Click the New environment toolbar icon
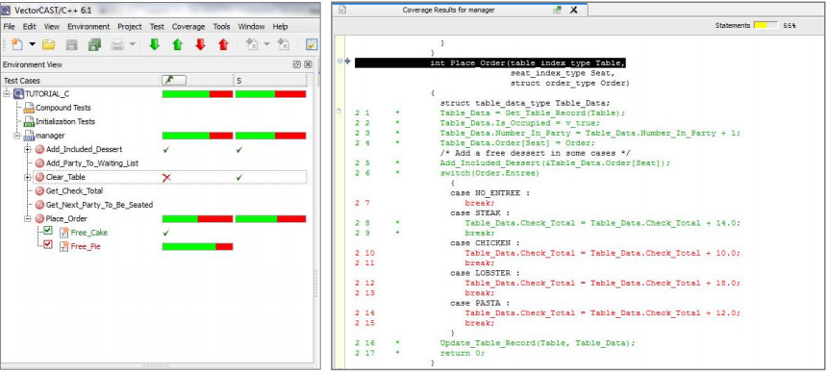 (17, 45)
